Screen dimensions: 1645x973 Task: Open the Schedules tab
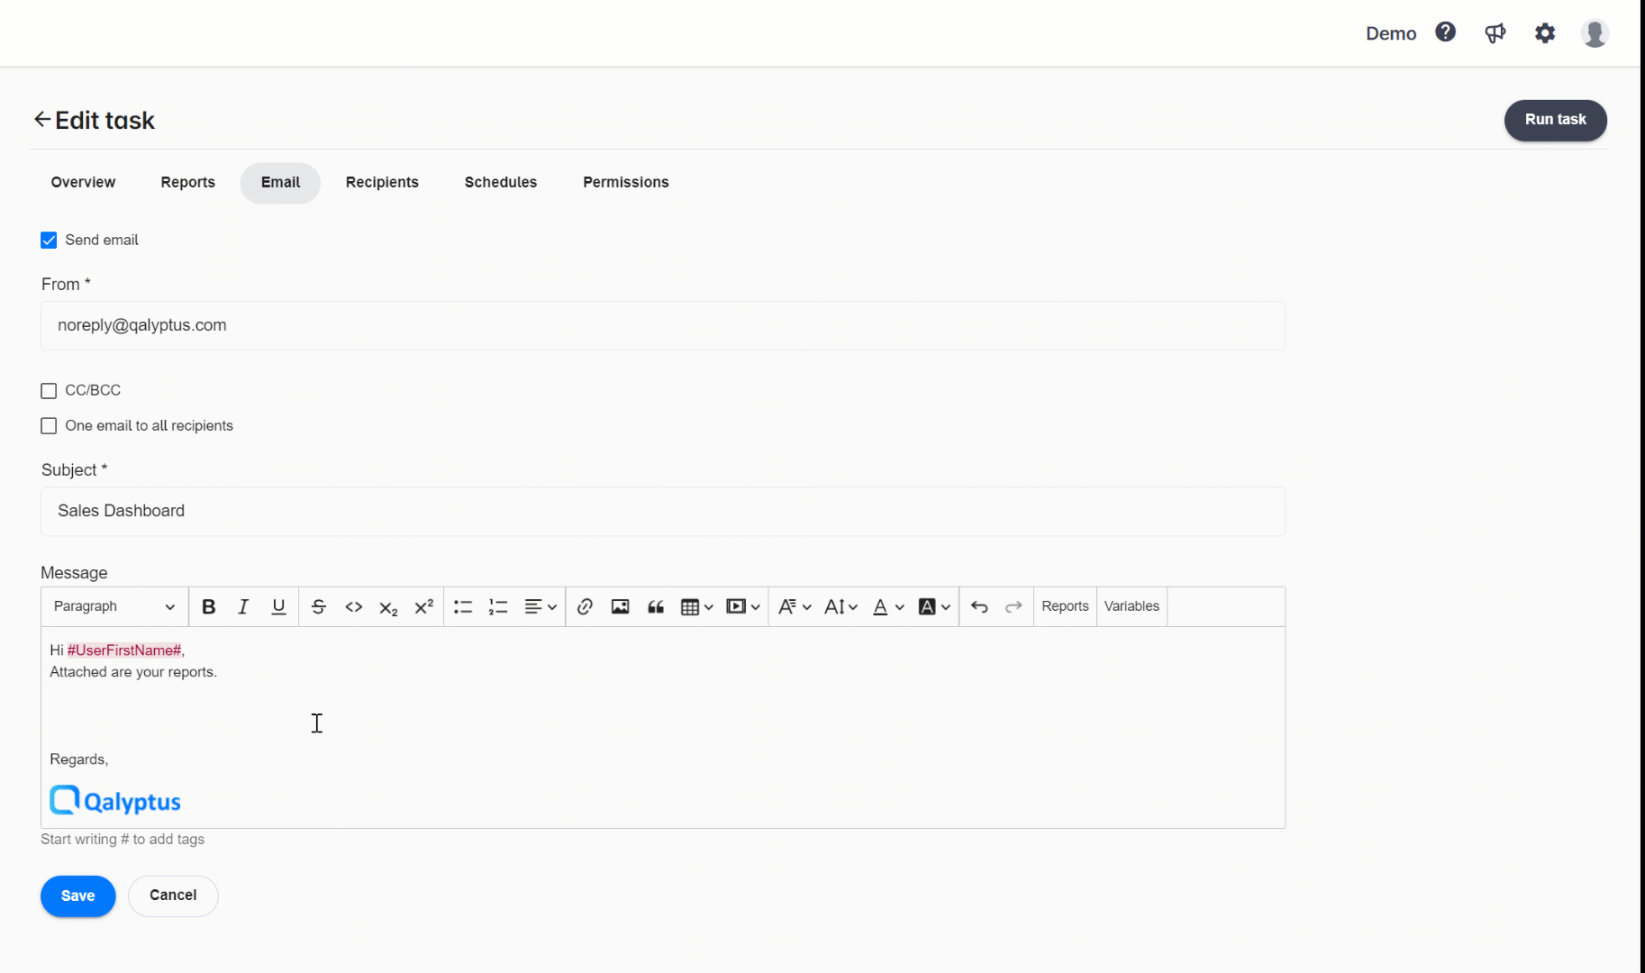tap(500, 182)
